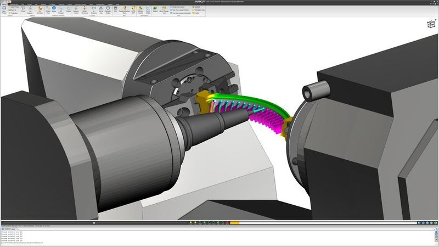Click Save As in Project group
Viewport: 439px width, 247px height.
[13, 10]
